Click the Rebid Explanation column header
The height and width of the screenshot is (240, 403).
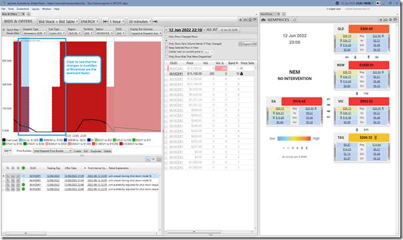[x=119, y=168]
